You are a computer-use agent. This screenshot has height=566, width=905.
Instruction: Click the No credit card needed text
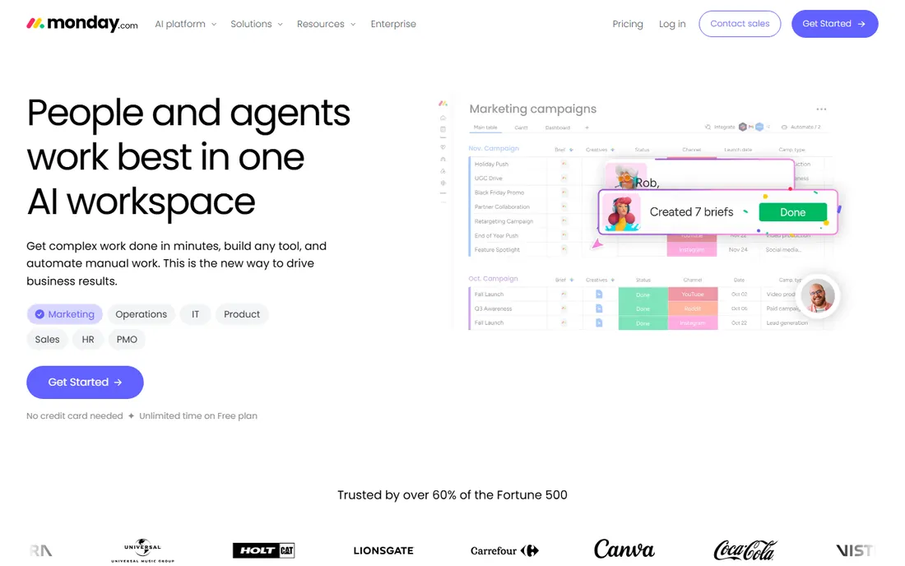[74, 416]
